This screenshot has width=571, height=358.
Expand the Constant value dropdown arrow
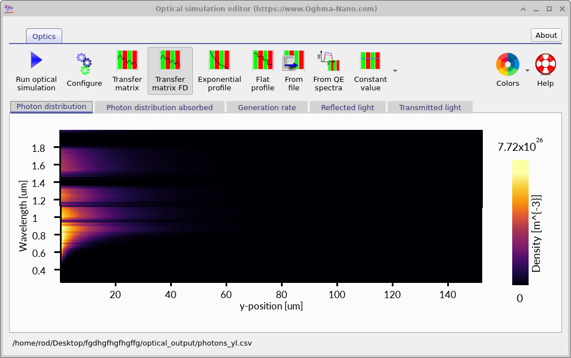tap(394, 71)
